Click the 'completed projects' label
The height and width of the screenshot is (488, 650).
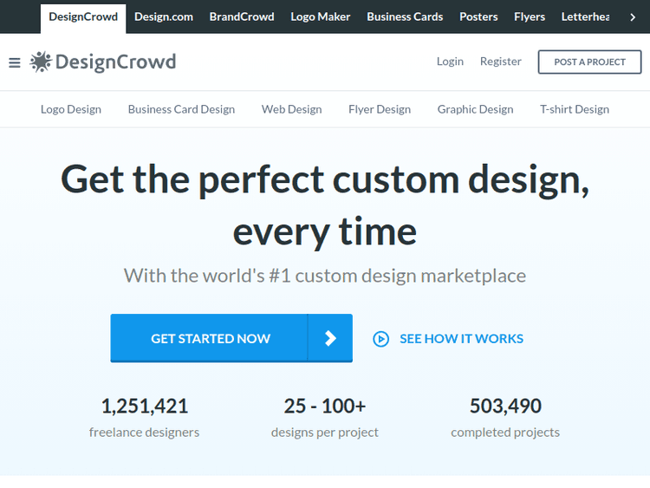click(x=505, y=433)
